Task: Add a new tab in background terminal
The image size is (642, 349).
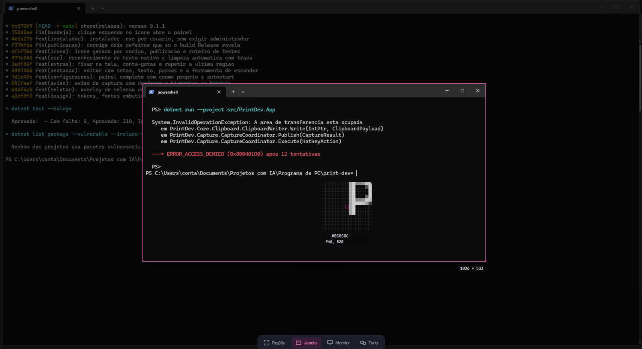Action: tap(93, 8)
